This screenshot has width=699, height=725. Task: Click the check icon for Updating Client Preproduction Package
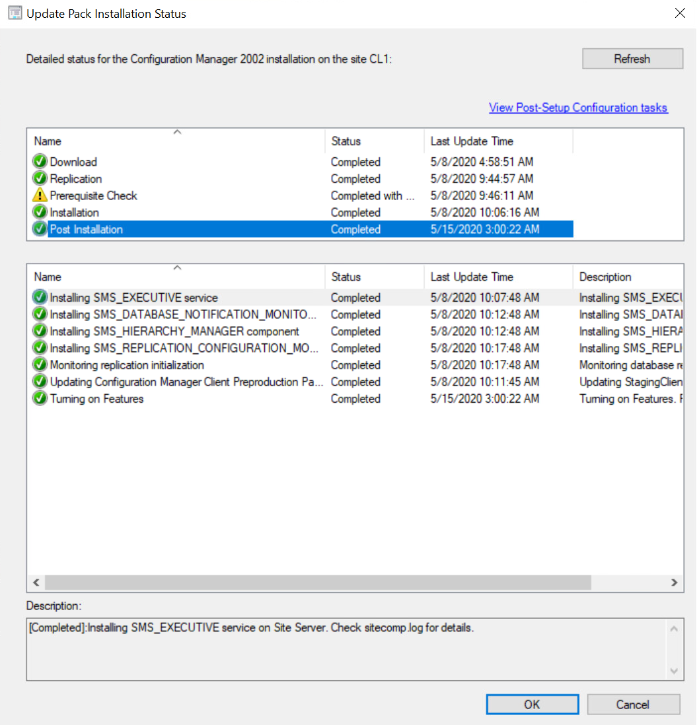[x=40, y=382]
